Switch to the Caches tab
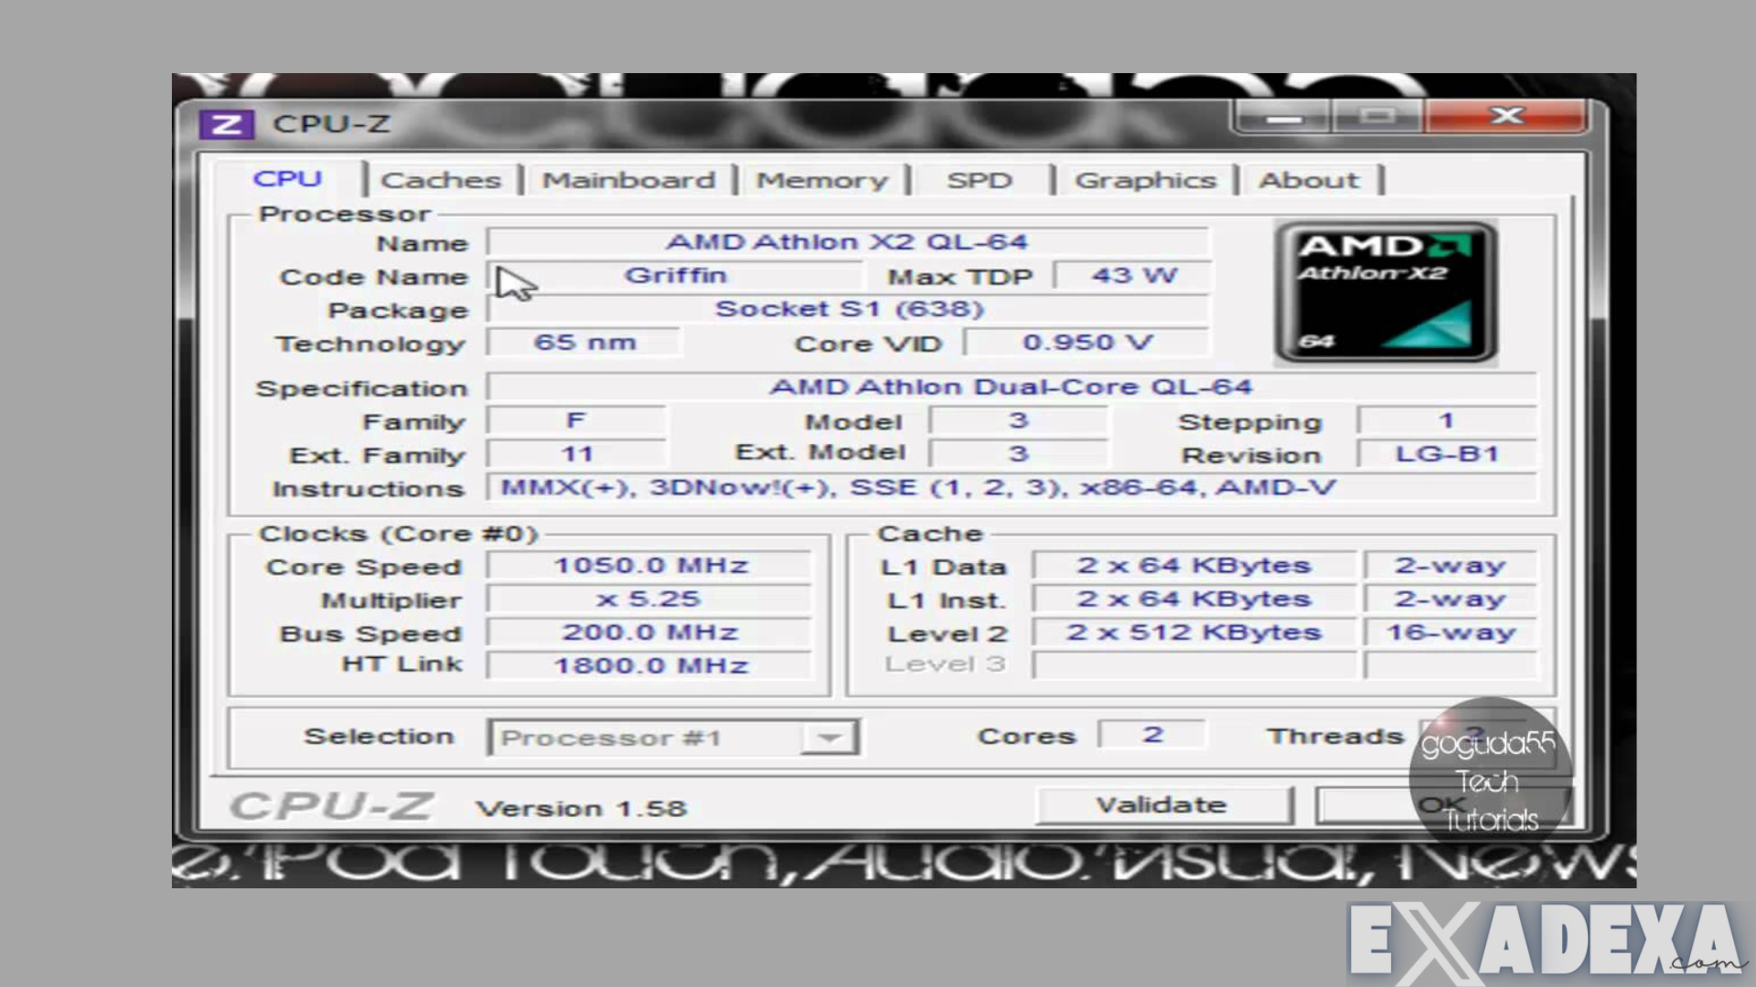The height and width of the screenshot is (987, 1756). 442,179
